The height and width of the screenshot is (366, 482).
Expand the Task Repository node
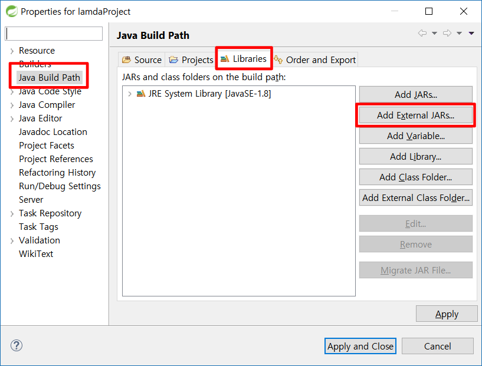pyautogui.click(x=12, y=214)
